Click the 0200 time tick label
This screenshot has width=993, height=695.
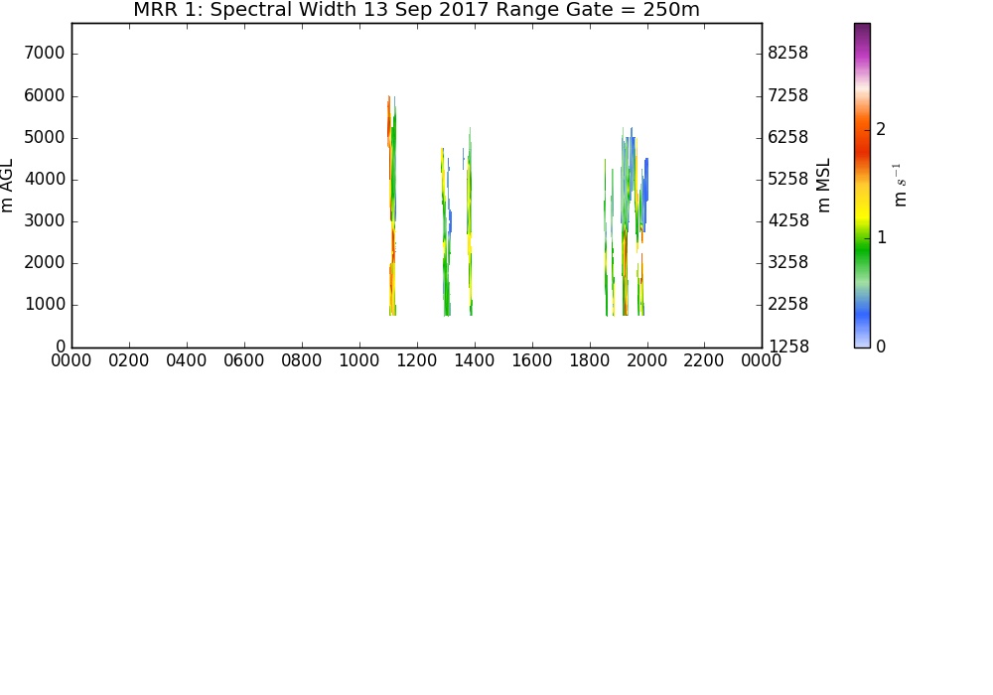click(128, 360)
